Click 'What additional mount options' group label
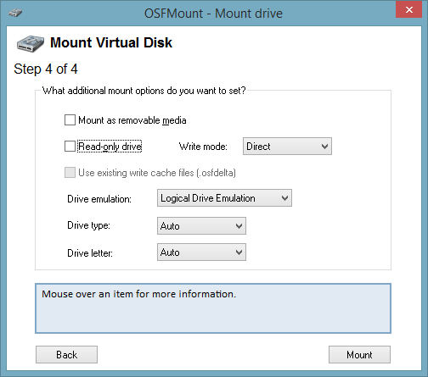Screen dimensions: 428x377 point(144,91)
